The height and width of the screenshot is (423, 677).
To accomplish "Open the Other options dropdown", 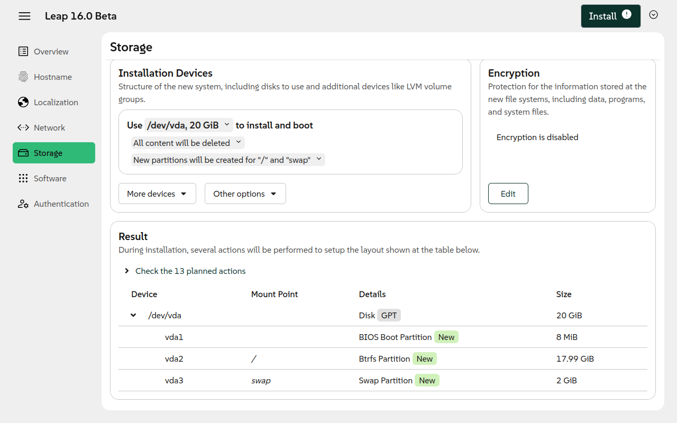I will coord(245,194).
